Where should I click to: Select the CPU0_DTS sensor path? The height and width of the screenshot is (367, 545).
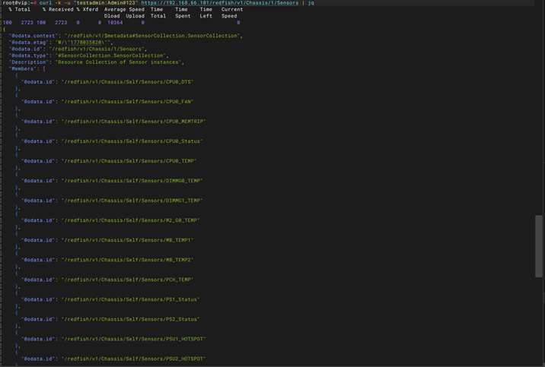click(x=127, y=82)
